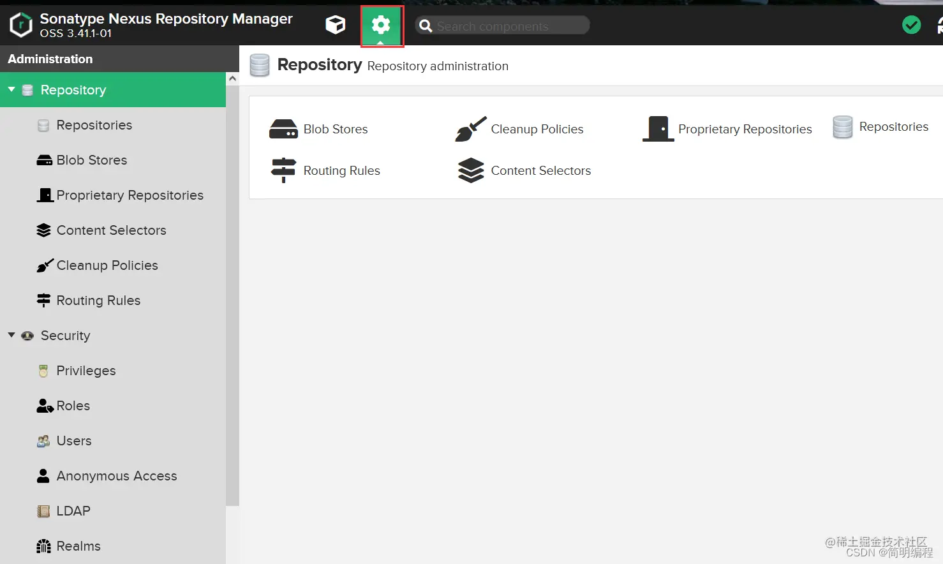Open Repositories in the sidebar

(113, 125)
